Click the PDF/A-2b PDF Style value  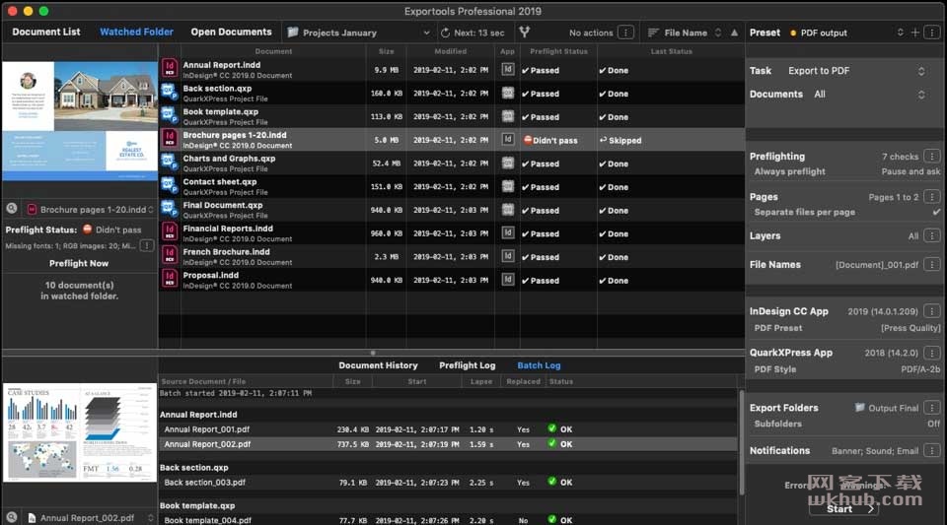click(920, 369)
